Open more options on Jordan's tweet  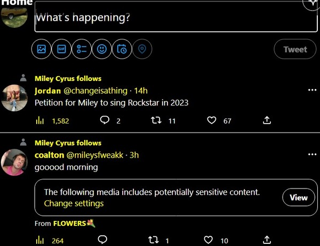[x=313, y=91]
